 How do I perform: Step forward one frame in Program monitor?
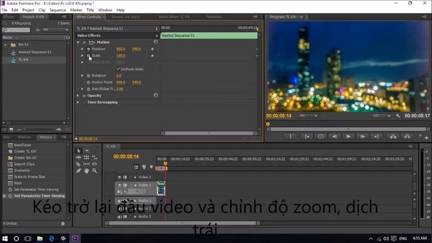pyautogui.click(x=362, y=136)
